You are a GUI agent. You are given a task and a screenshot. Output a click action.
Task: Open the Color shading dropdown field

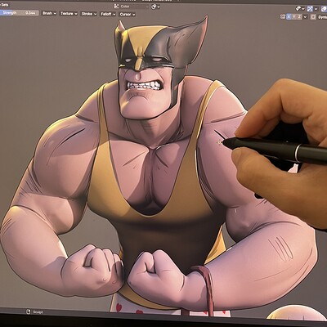[x=132, y=7]
